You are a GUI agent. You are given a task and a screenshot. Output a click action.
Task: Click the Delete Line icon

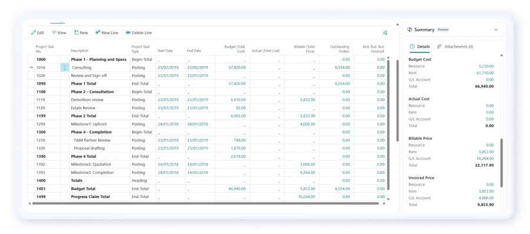(x=128, y=33)
